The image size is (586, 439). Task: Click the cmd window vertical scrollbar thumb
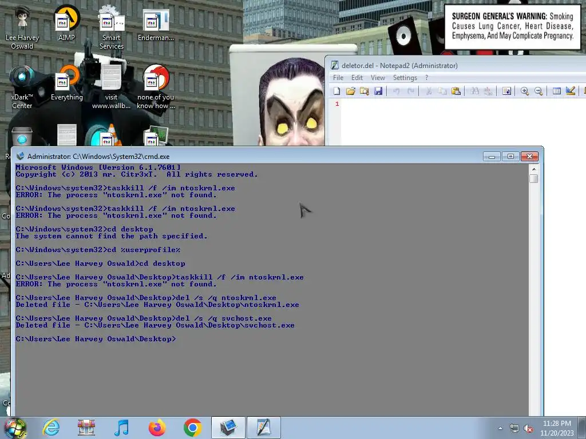point(534,178)
